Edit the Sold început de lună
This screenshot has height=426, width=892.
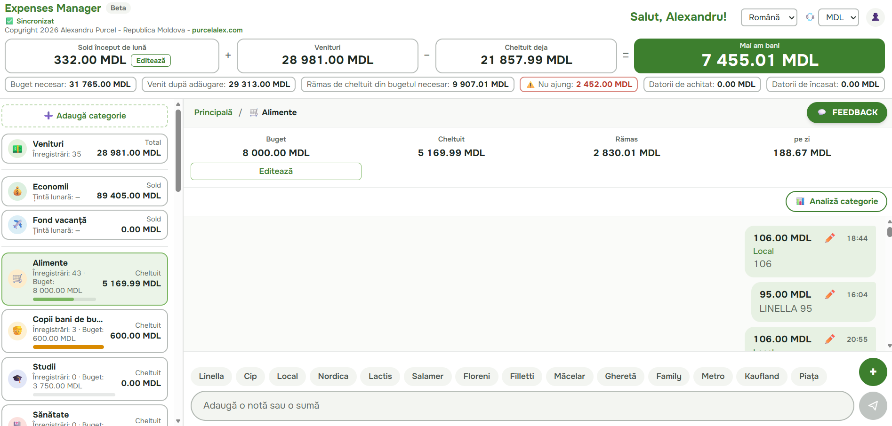(x=151, y=61)
